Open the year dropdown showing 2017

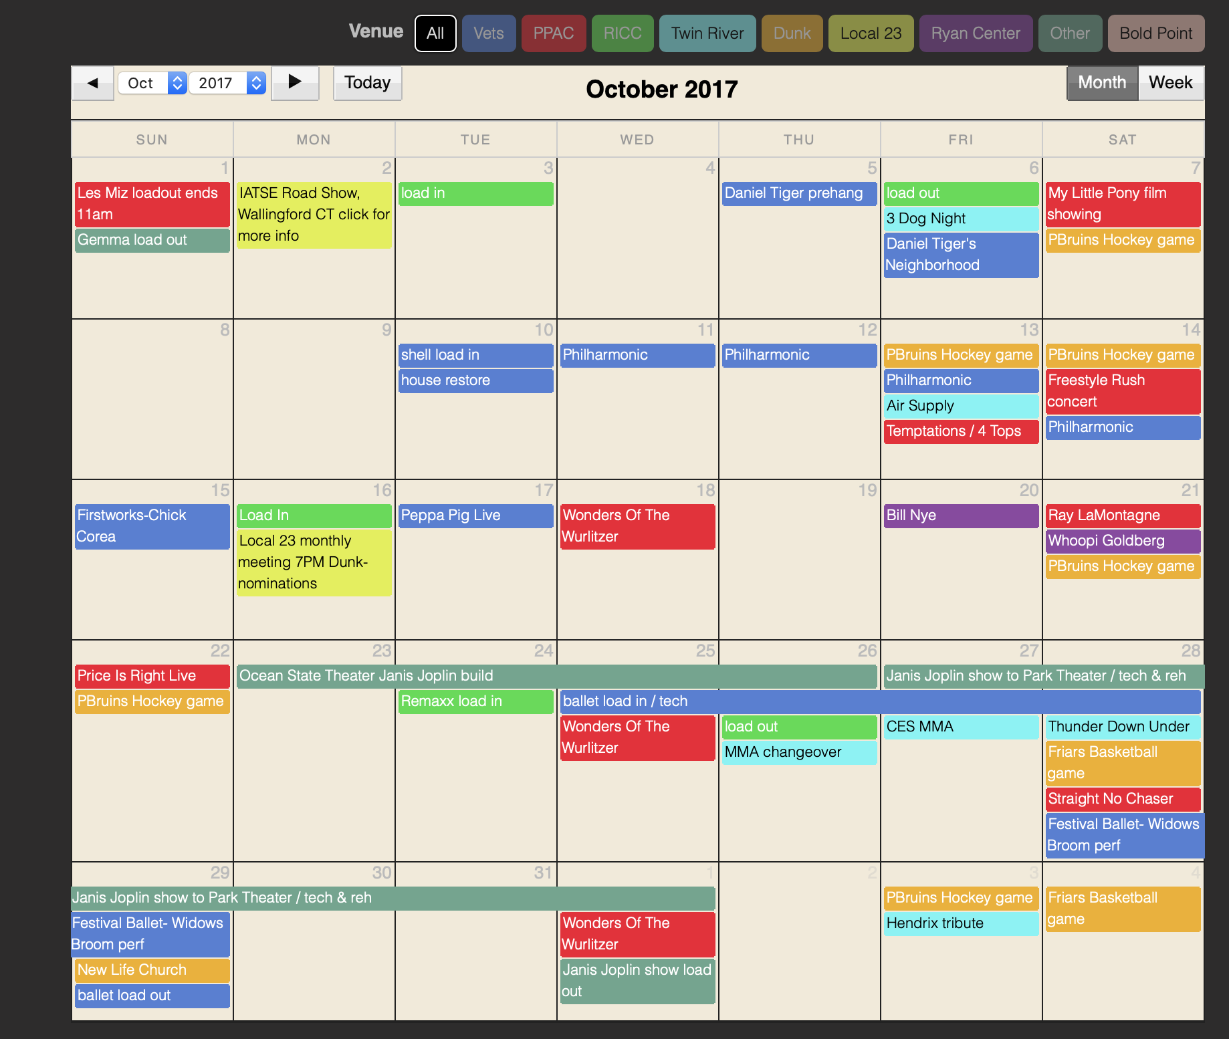click(227, 83)
